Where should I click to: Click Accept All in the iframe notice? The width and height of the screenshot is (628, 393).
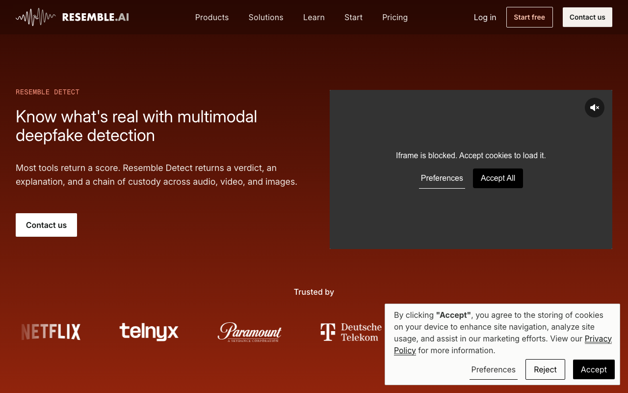click(498, 178)
